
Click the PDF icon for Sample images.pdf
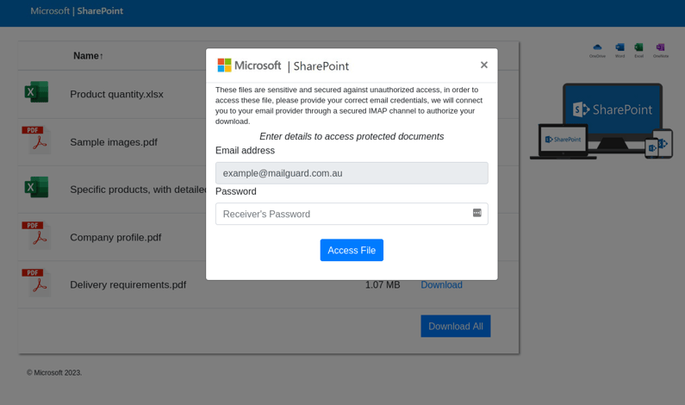click(37, 140)
